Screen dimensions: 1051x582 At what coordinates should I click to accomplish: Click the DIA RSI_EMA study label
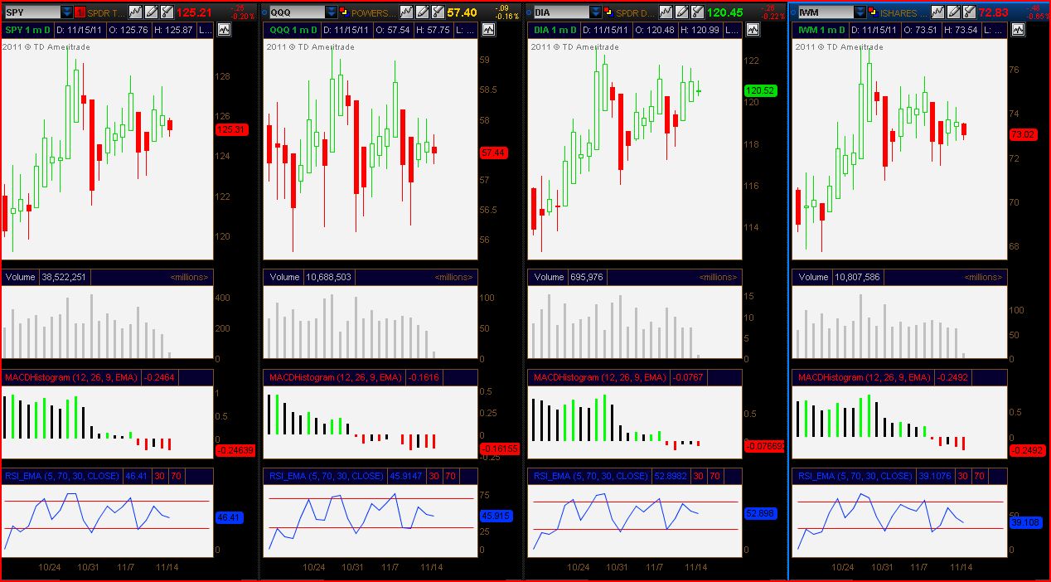(593, 476)
